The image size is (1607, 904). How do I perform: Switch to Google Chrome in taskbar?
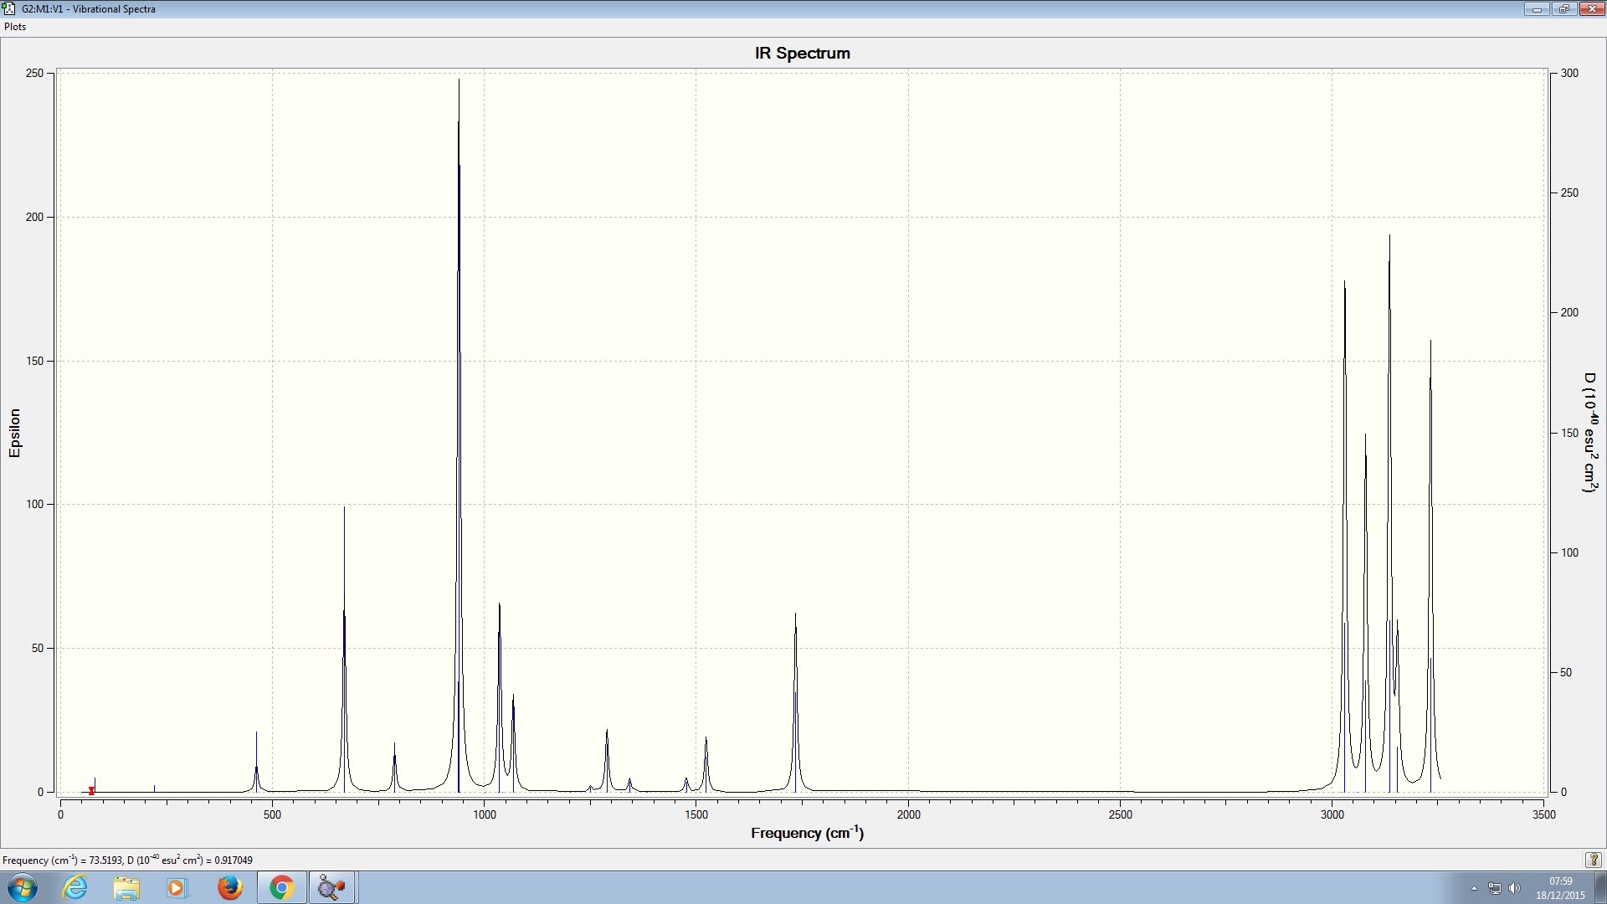tap(281, 887)
